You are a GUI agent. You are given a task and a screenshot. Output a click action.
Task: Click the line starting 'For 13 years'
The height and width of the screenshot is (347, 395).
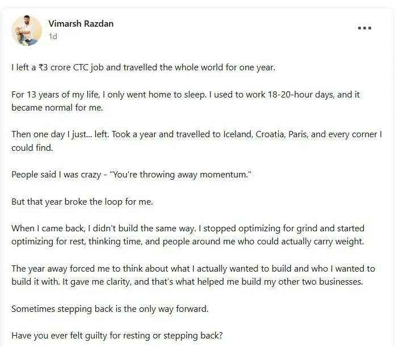186,95
